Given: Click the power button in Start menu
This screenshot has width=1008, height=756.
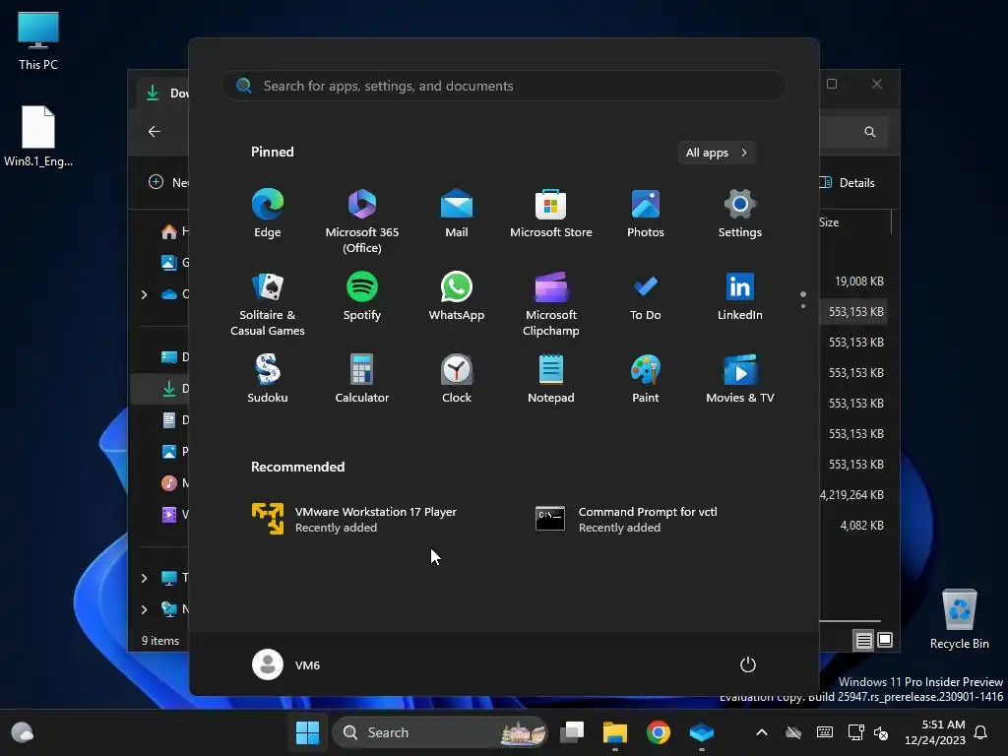Looking at the screenshot, I should click(x=748, y=664).
